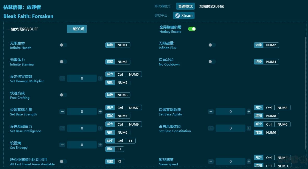Enable Free Crafting toggle
308x169 pixels.
[x=63, y=95]
